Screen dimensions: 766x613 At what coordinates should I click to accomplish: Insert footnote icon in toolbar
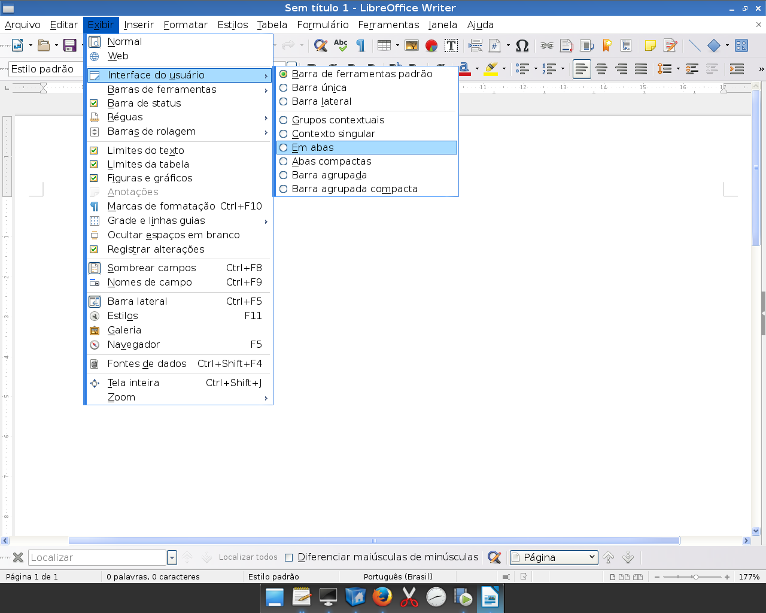click(x=567, y=45)
